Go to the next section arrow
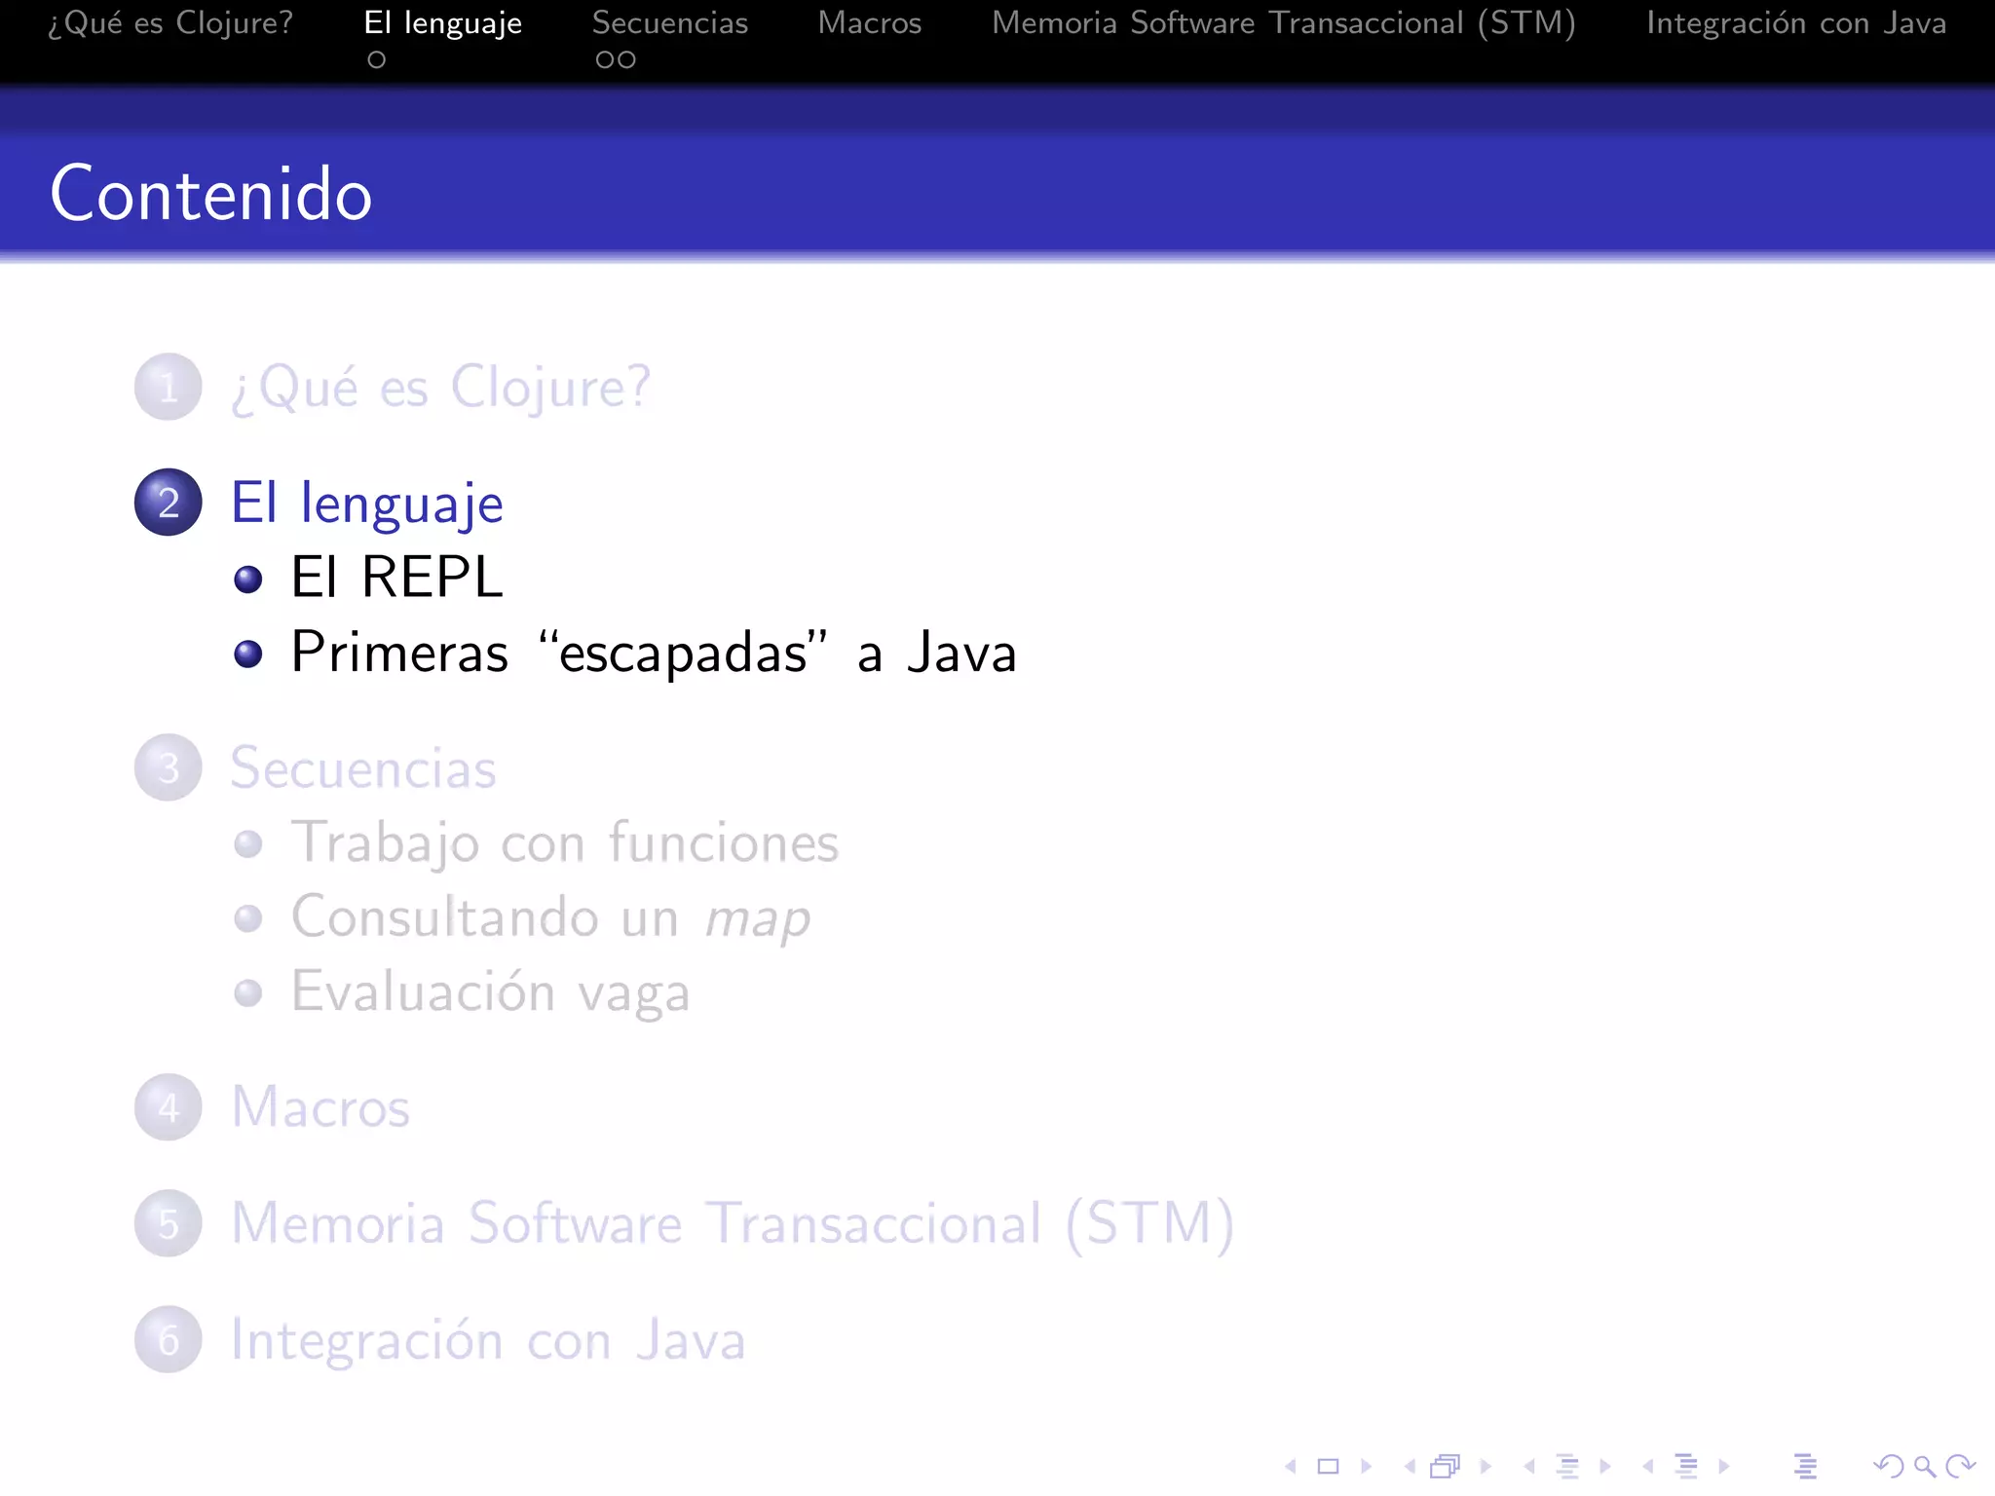This screenshot has width=1995, height=1496. click(x=1723, y=1466)
